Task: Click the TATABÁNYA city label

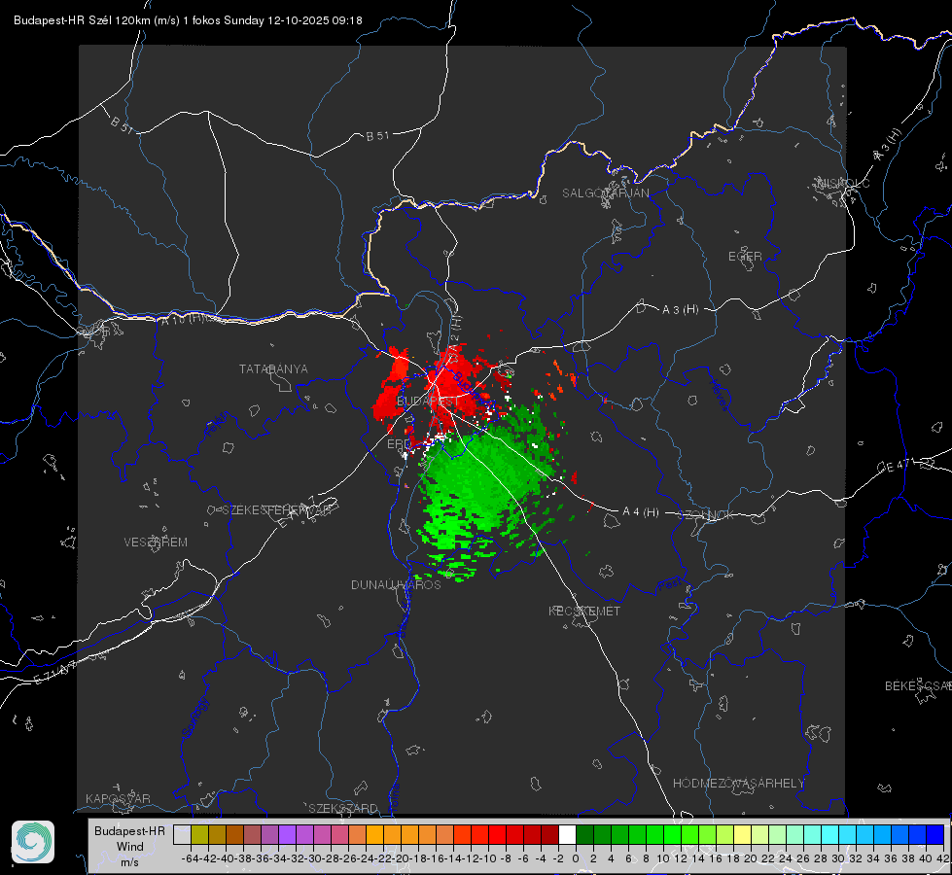Action: pos(273,369)
